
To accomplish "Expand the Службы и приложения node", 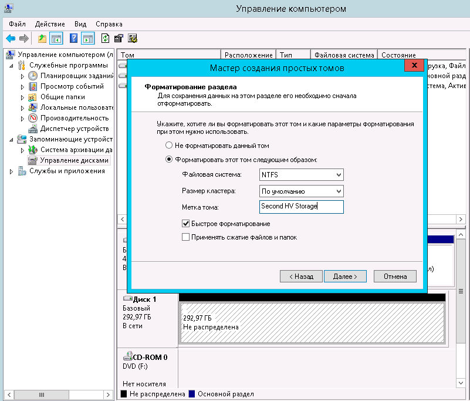I will coord(11,171).
